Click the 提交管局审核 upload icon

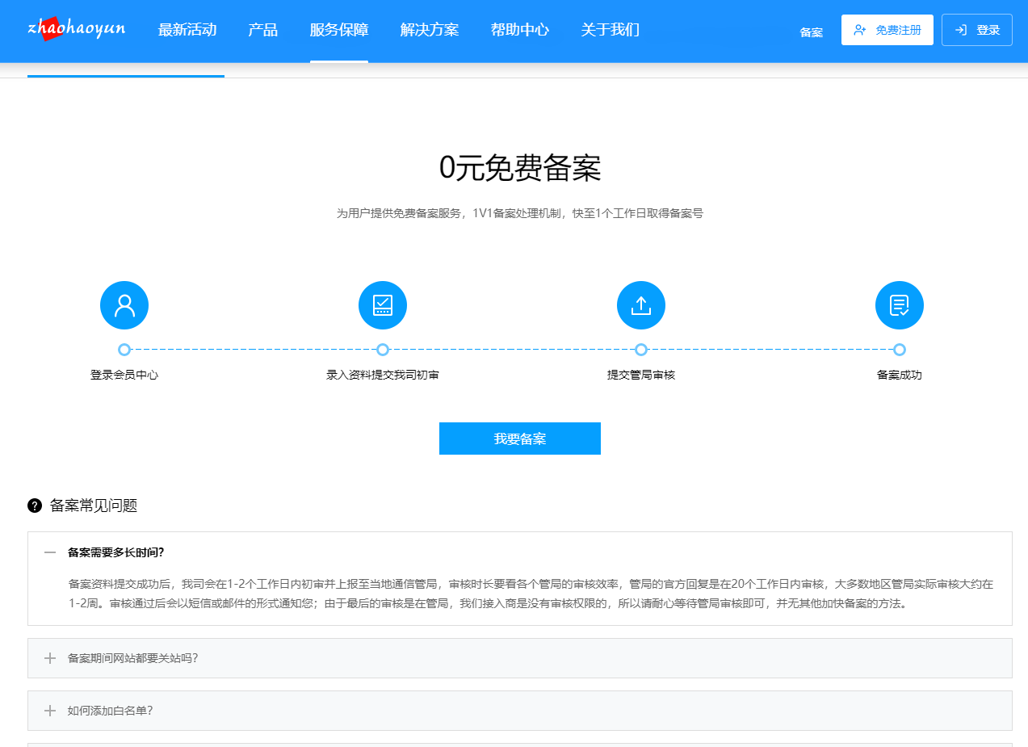[x=640, y=304]
